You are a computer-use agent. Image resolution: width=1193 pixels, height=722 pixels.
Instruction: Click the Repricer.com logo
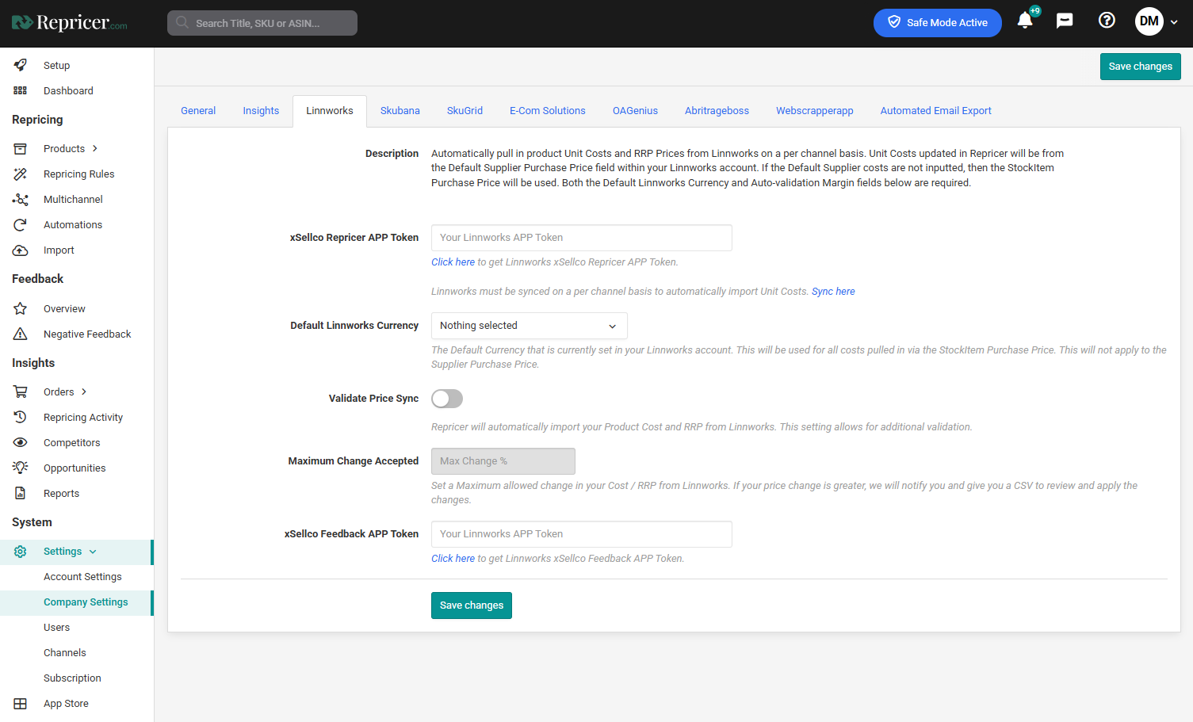tap(69, 23)
